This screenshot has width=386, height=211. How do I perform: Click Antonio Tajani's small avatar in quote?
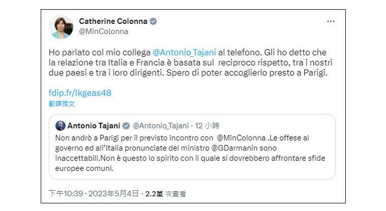click(x=60, y=126)
